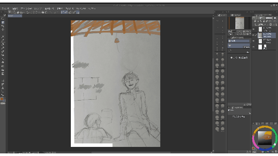Select the Gradient tool

point(3,74)
